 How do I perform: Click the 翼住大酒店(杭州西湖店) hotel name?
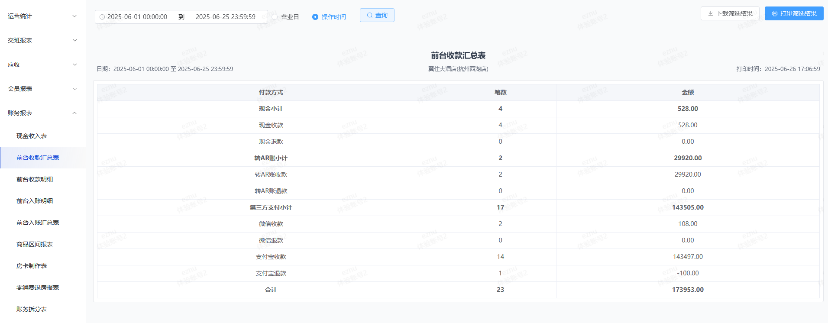click(x=458, y=69)
